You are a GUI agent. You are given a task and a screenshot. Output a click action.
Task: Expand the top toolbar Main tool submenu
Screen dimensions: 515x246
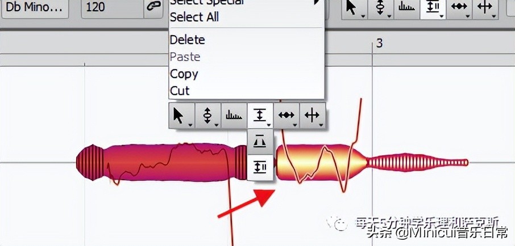(x=363, y=16)
